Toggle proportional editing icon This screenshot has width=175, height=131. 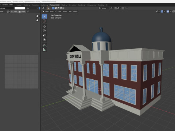pos(123,8)
